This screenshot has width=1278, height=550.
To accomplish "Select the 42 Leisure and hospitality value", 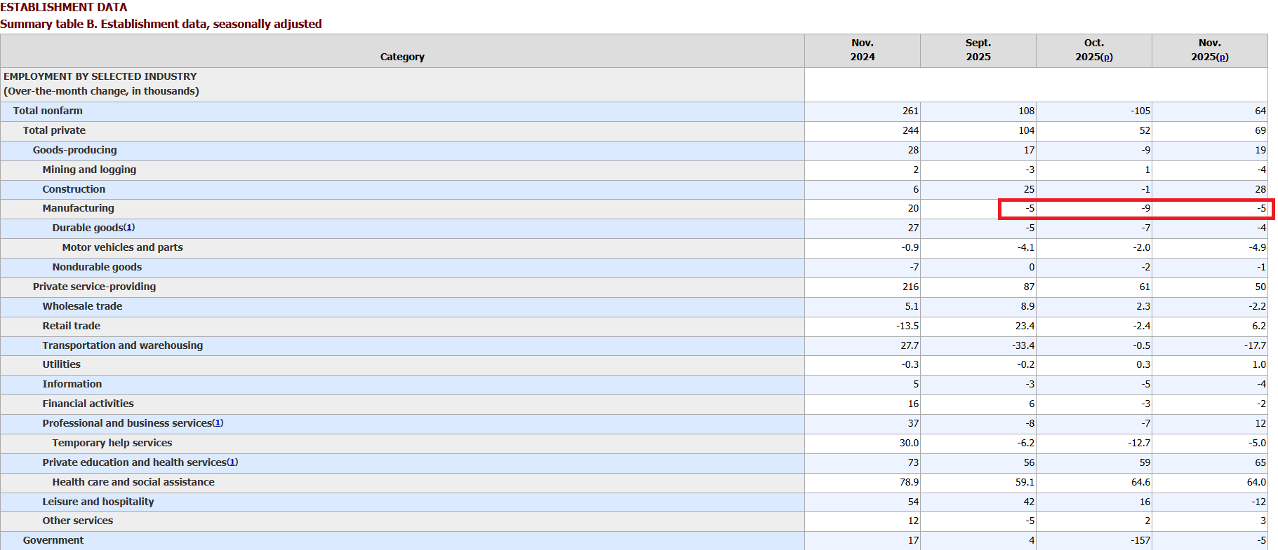I will click(x=1029, y=502).
